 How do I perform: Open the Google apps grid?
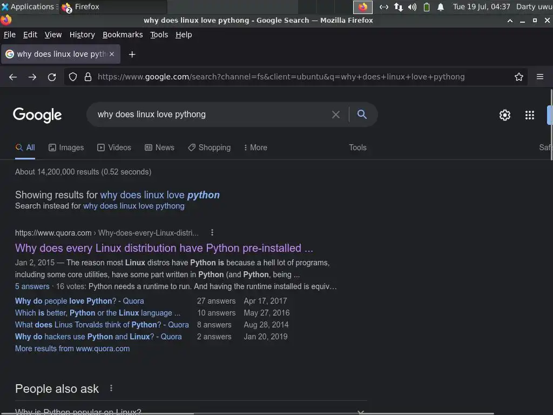[530, 115]
